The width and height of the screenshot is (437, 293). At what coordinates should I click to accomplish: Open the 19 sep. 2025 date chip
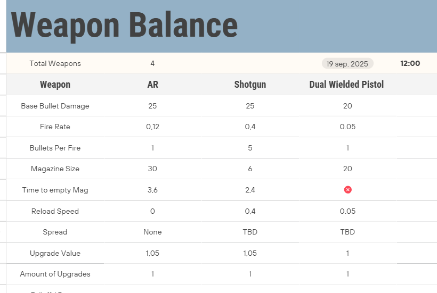(x=347, y=64)
